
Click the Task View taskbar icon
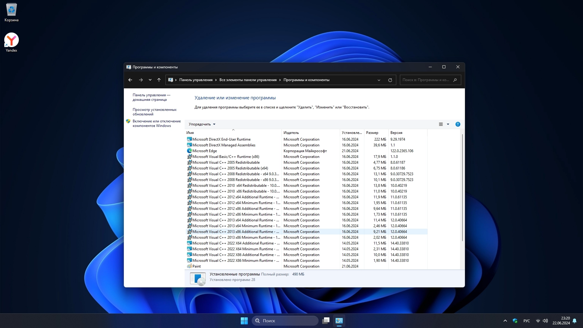tap(326, 321)
